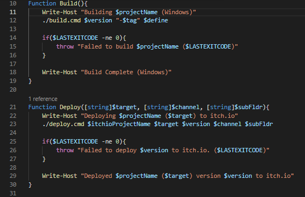This screenshot has width=305, height=197.
Task: Select '$version' on line 12
Action: point(98,20)
